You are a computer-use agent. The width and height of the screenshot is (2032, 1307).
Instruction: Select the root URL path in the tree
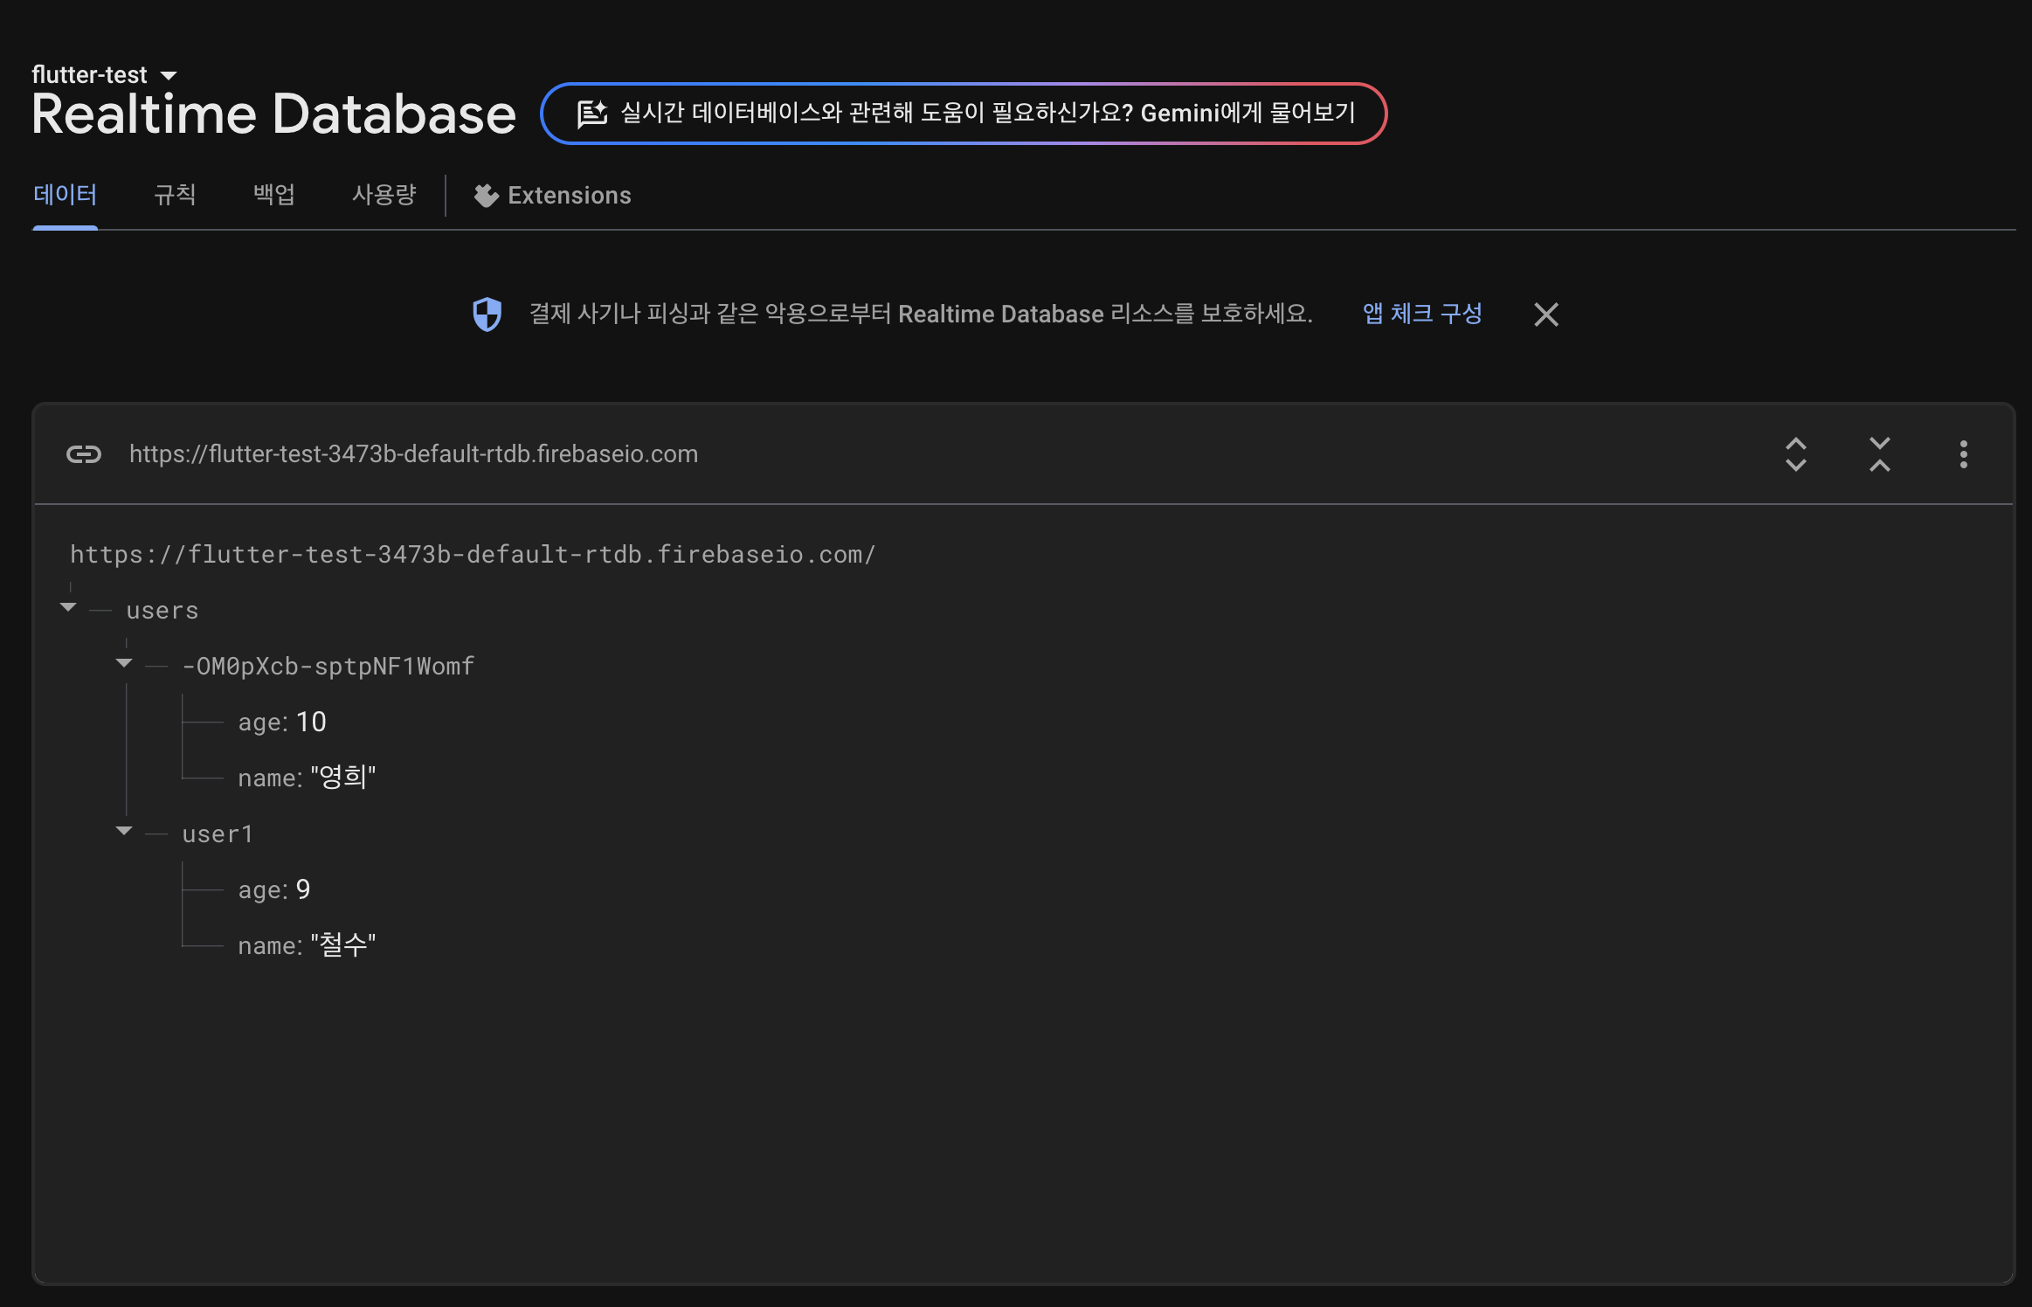click(x=473, y=555)
